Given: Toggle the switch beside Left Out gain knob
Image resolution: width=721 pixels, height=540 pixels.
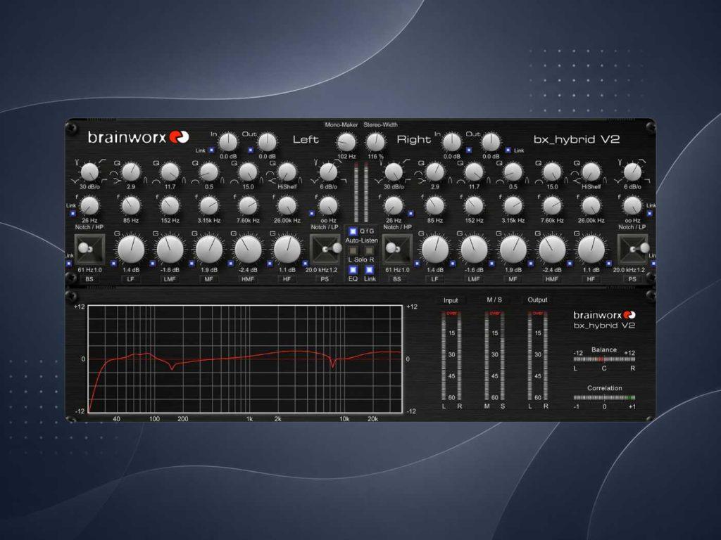Looking at the screenshot, I should (251, 150).
